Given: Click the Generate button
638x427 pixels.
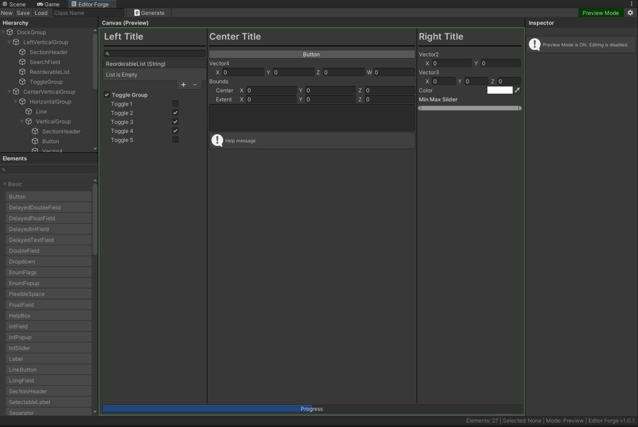Looking at the screenshot, I should tap(149, 13).
